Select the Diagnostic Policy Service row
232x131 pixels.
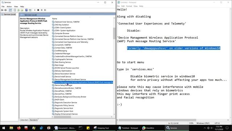click(64, 106)
